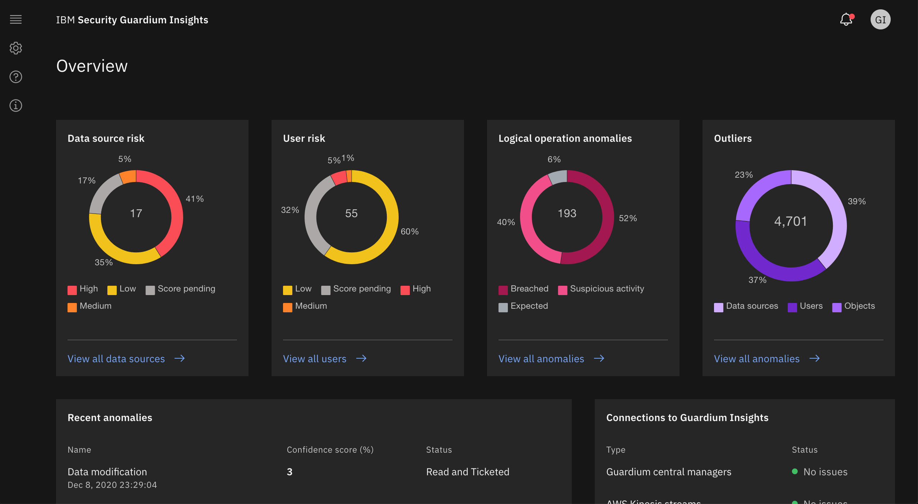The image size is (918, 504).
Task: Open the help question mark icon
Action: 16,77
